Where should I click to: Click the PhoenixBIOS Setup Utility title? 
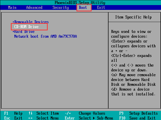coord(80,3)
